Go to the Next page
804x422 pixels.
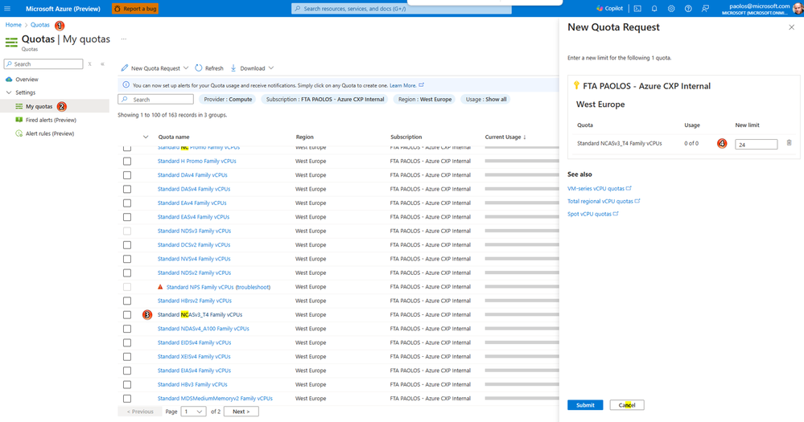click(241, 412)
